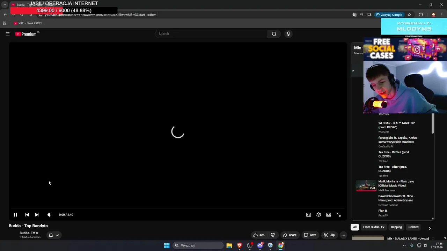Show hidden system tray icons
Screen dimensions: 447x251
(x=404, y=245)
